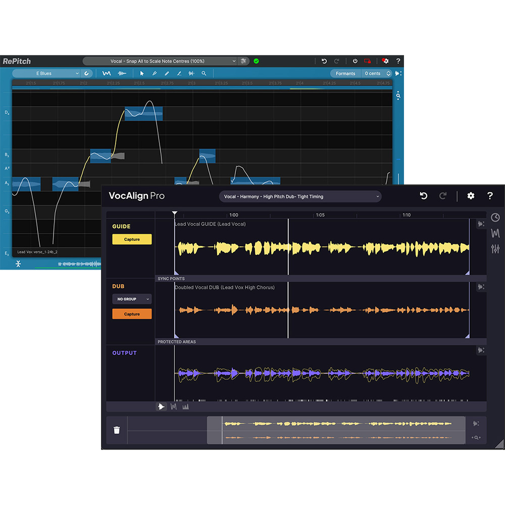The height and width of the screenshot is (505, 505).
Task: Click the 0 cents value field
Action: click(x=373, y=73)
